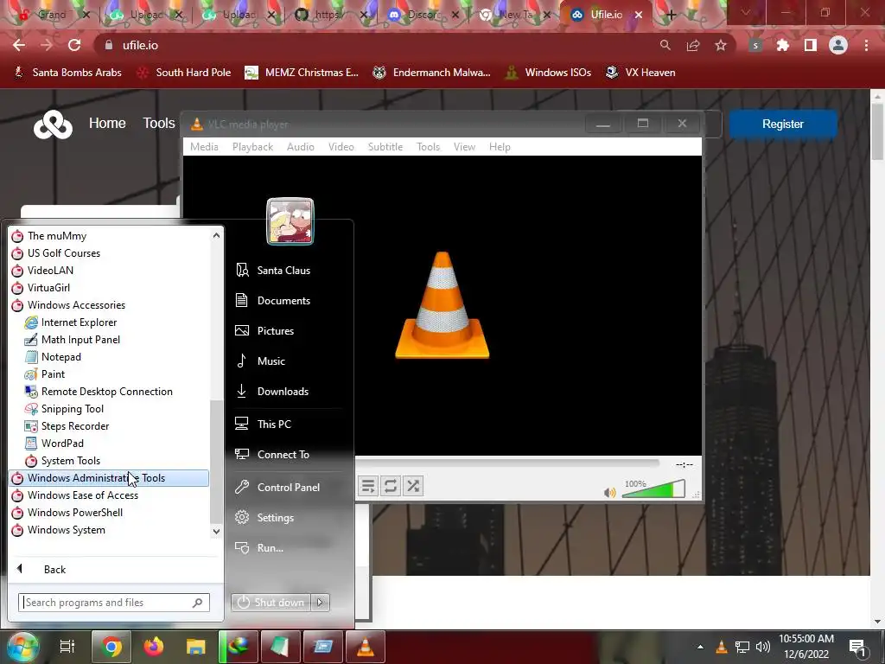The width and height of the screenshot is (885, 664).
Task: Reload the Chrome page
Action: coord(74,45)
